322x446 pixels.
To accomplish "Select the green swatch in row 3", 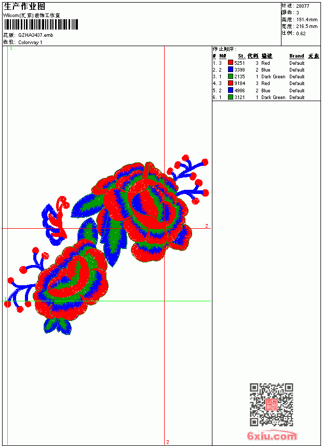I will (x=231, y=76).
